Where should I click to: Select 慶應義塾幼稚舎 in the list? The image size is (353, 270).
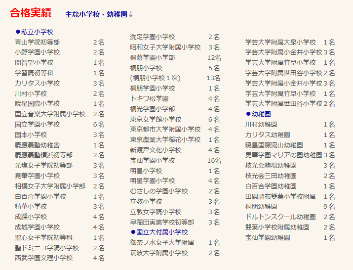click(x=37, y=145)
